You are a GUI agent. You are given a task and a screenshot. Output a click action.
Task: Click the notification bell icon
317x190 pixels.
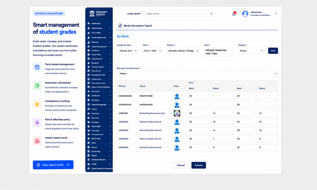click(x=234, y=14)
